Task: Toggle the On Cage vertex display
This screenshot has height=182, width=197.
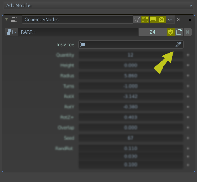Action: point(137,20)
